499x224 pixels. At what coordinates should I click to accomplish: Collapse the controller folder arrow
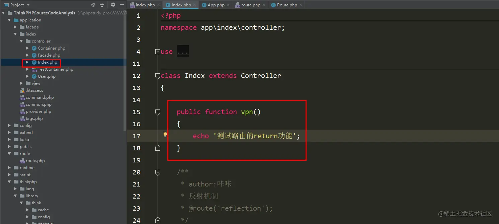pos(21,41)
